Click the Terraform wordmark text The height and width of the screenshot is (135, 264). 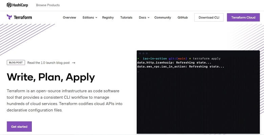click(x=23, y=17)
